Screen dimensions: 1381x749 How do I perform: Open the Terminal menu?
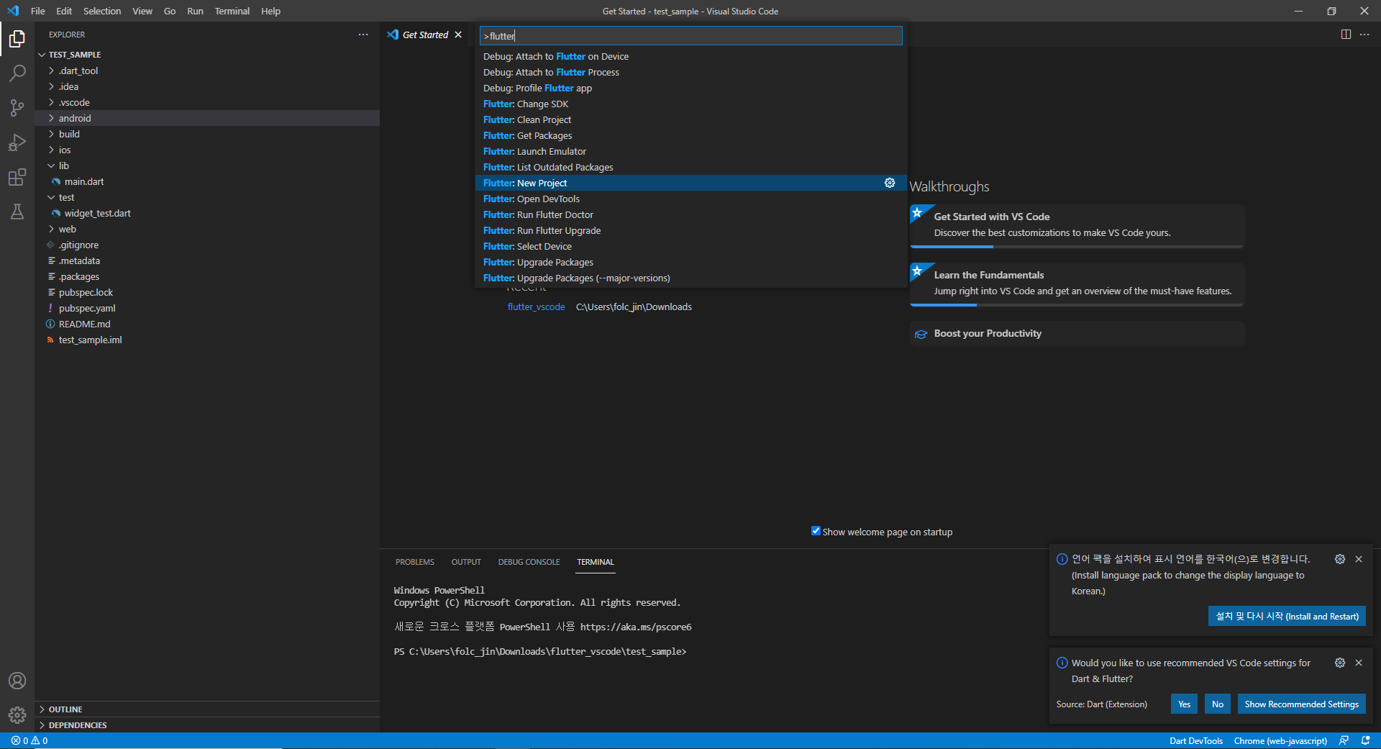pyautogui.click(x=232, y=11)
